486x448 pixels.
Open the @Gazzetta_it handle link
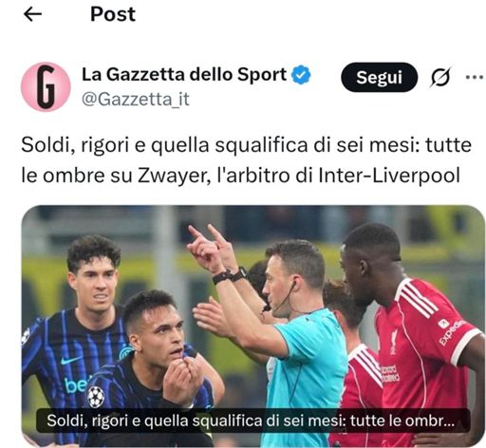tap(136, 100)
